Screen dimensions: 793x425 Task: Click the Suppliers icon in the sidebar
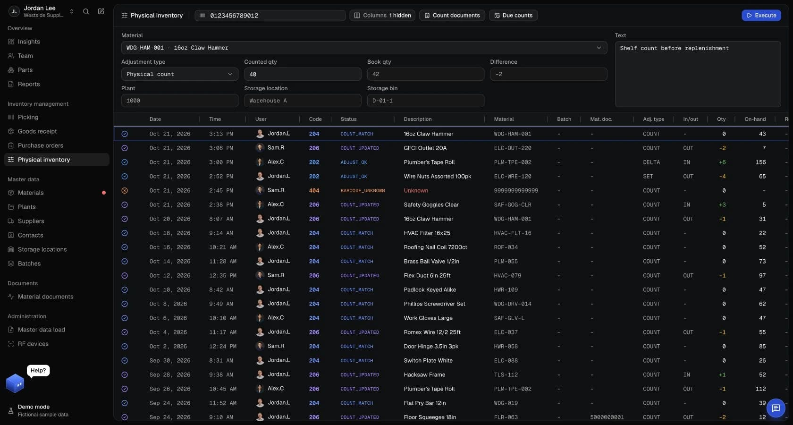coord(11,221)
